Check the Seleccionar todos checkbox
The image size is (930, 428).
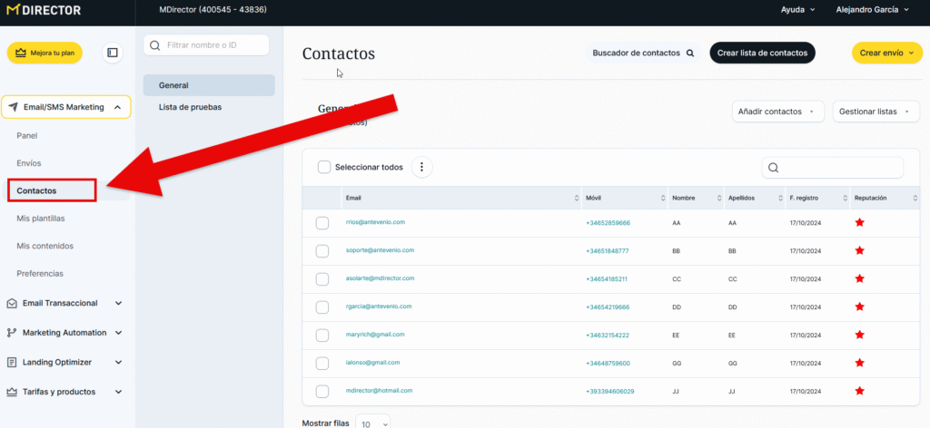point(324,167)
